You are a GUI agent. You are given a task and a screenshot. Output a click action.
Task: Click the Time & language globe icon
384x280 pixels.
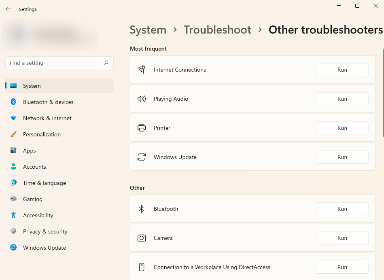pos(13,183)
